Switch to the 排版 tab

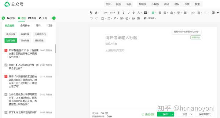click(11, 18)
